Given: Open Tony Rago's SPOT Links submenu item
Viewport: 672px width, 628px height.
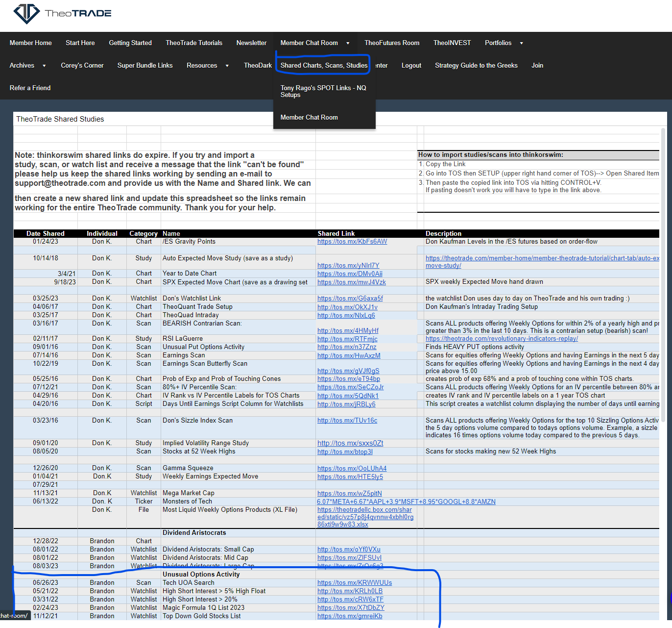Looking at the screenshot, I should point(323,92).
